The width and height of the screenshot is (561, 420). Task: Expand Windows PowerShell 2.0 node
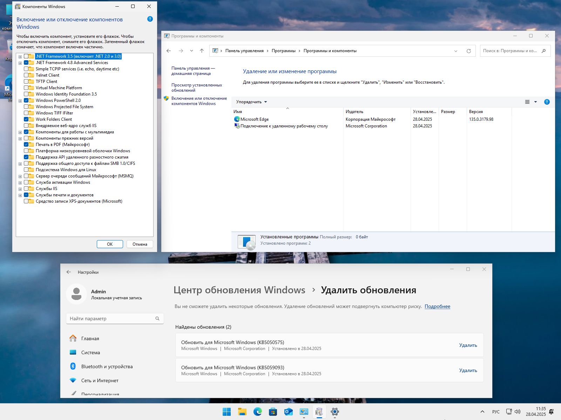click(20, 101)
